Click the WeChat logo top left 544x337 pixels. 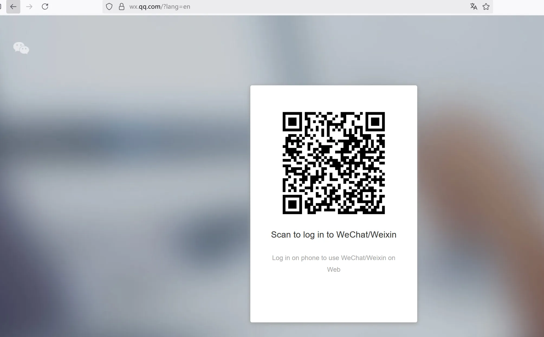21,48
